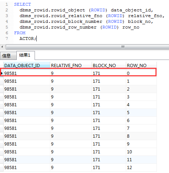This screenshot has width=169, height=173.
Task: Select ROW_NO cell with value 1
Action: click(x=141, y=81)
